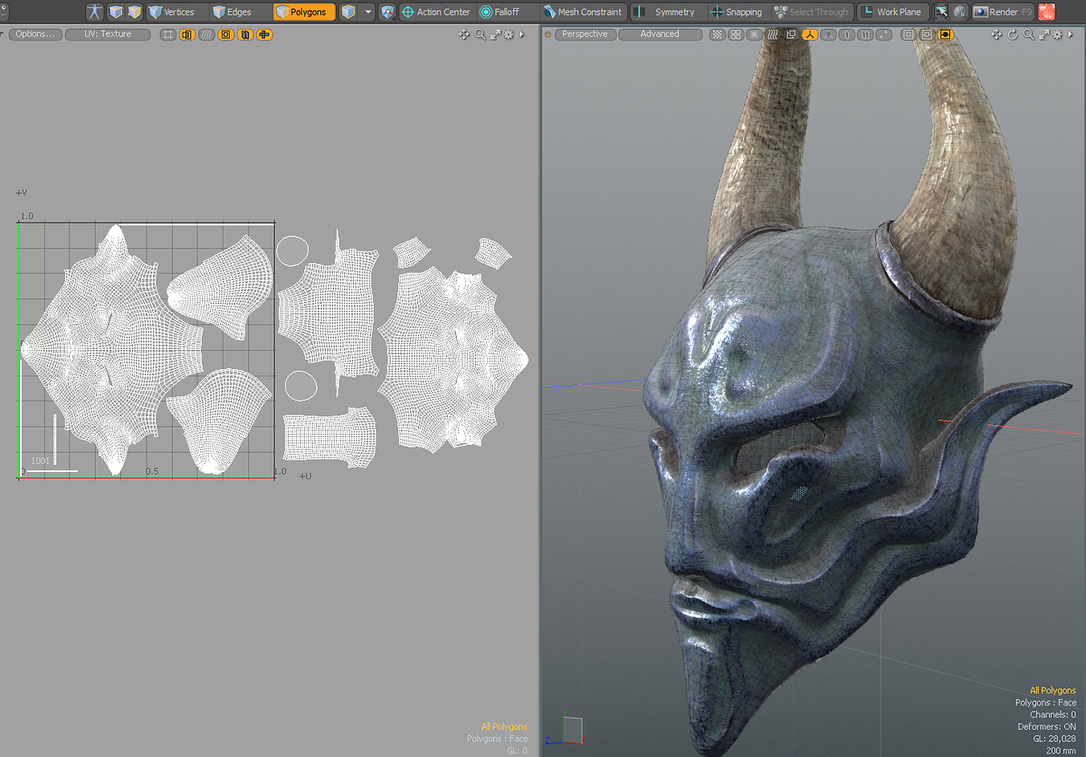Open dropdown arrow next to Items cube
Screen dimensions: 1086x757
point(368,12)
